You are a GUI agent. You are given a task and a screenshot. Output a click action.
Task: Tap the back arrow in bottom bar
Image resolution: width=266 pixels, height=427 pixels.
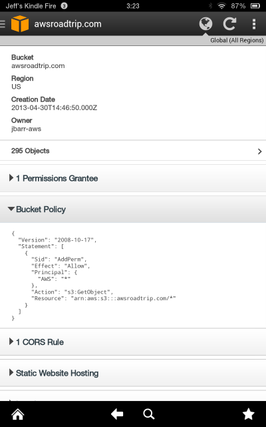[117, 414]
